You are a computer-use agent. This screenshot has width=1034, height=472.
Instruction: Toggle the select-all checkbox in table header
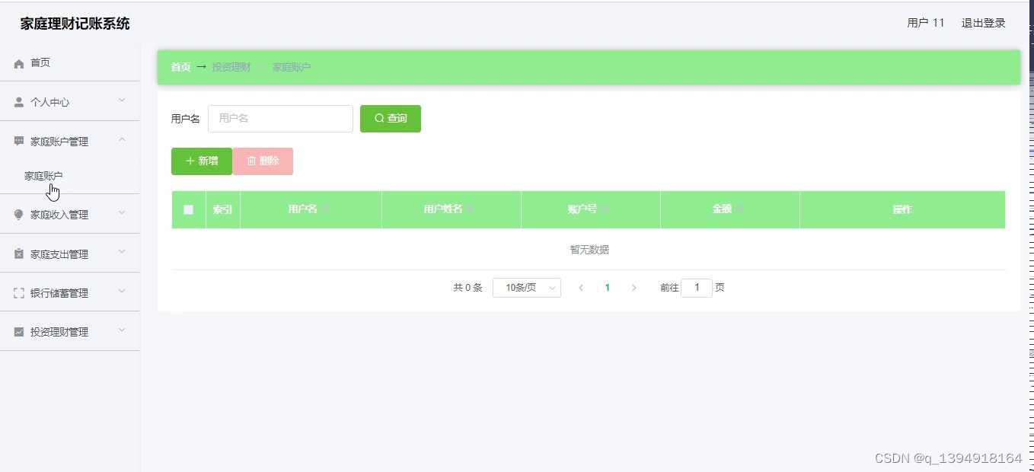(x=188, y=209)
